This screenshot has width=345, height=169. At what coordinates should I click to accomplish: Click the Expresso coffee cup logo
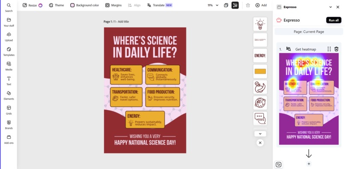[x=279, y=20]
